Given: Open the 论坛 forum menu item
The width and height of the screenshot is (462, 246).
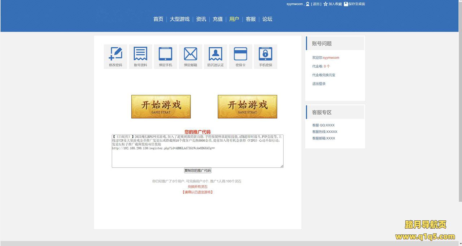Looking at the screenshot, I should [x=267, y=19].
